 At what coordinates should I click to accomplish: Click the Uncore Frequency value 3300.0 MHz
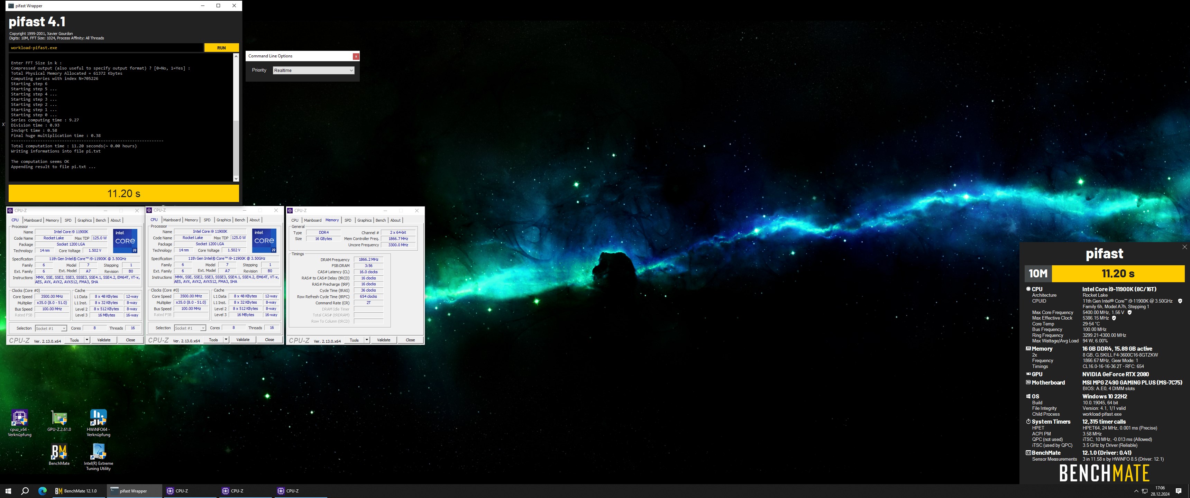(398, 245)
